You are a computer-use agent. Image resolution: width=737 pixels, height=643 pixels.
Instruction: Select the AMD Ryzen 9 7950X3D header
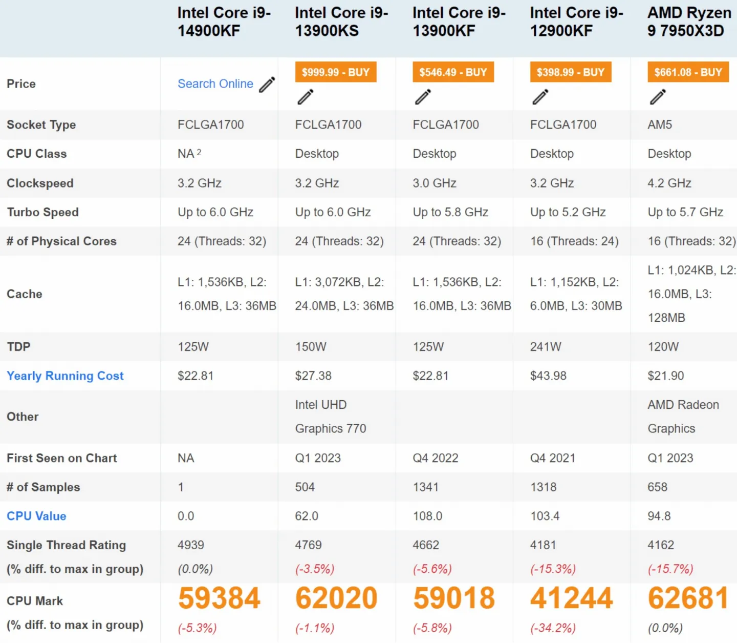tap(689, 22)
